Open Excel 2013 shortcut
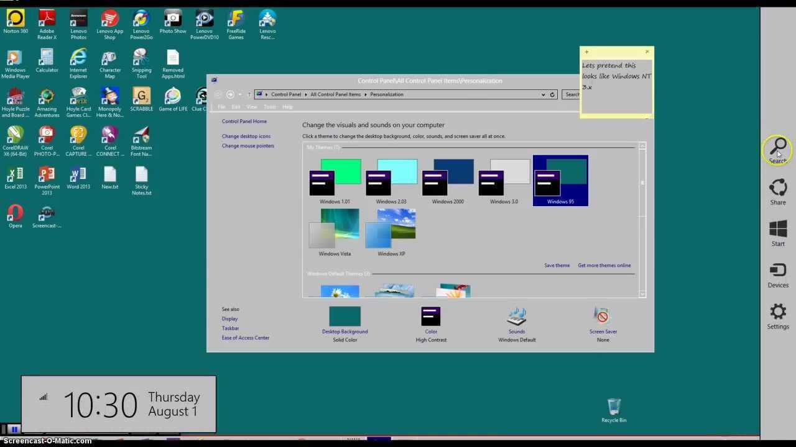796x447 pixels. (16, 178)
